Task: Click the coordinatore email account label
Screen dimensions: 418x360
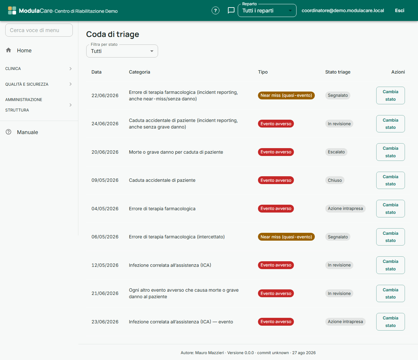Action: (343, 10)
